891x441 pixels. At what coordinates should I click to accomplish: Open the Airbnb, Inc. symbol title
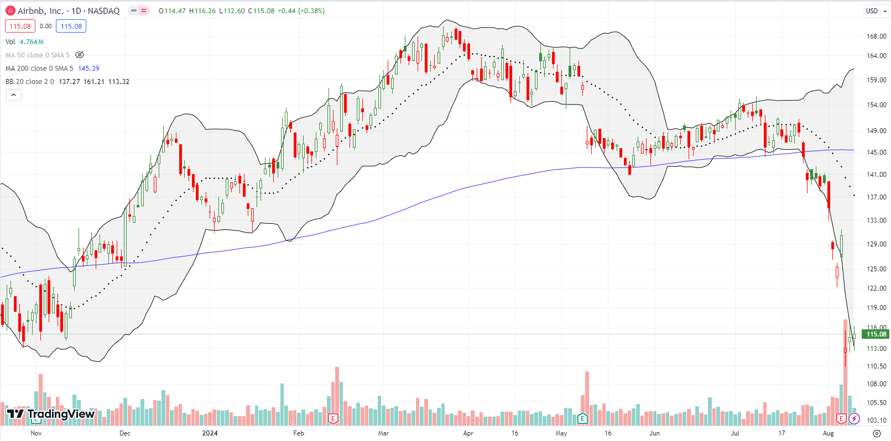click(69, 11)
